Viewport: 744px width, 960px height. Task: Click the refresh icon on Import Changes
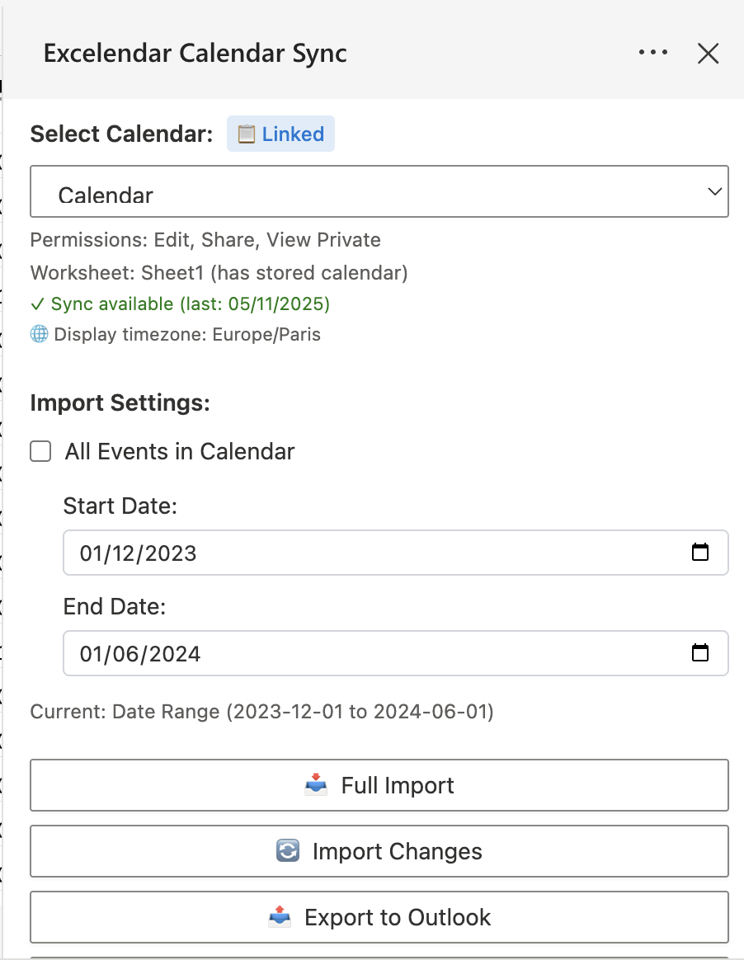point(288,851)
